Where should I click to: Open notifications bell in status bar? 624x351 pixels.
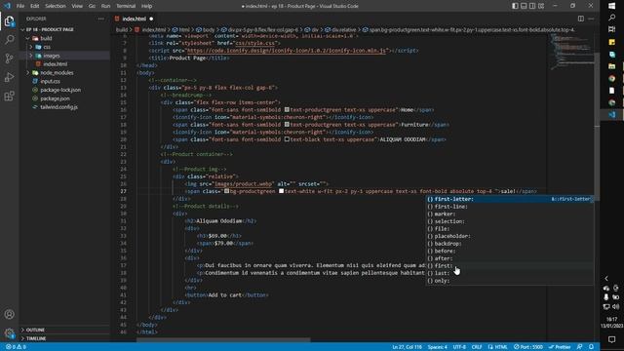pyautogui.click(x=592, y=347)
